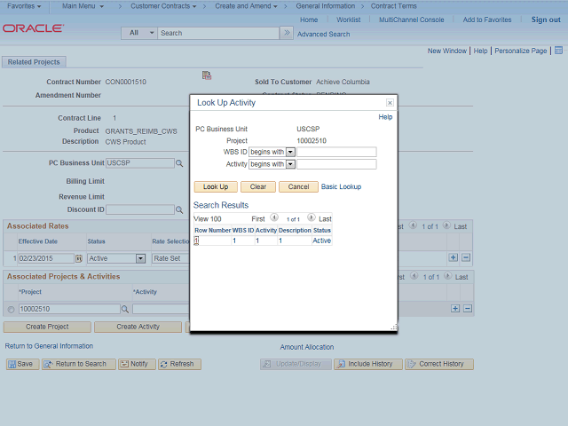Delete row in Associated Projects & Activities

tap(468, 309)
